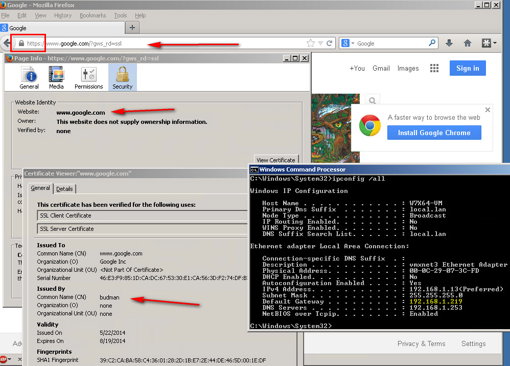
Task: Click the Google favicon on the browser tab
Action: point(4,28)
